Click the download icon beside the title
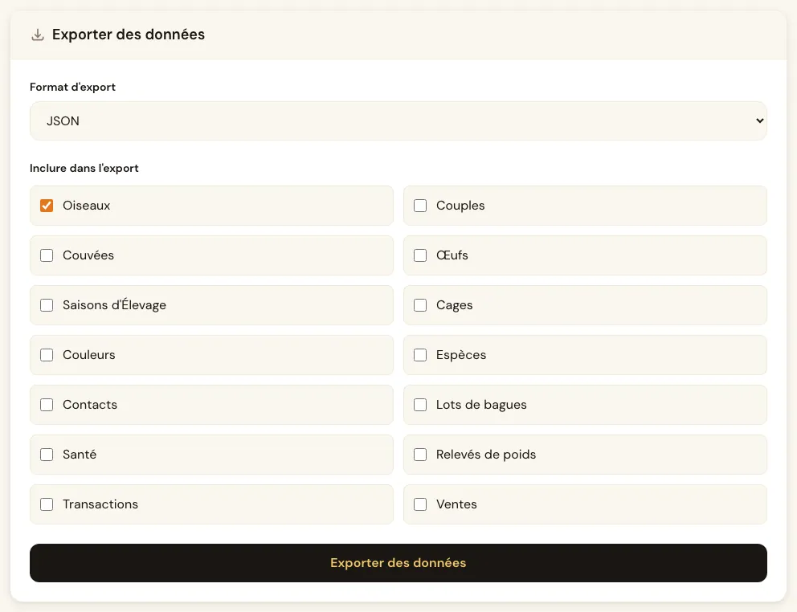This screenshot has width=797, height=612. tap(38, 35)
